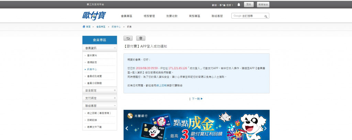Click the notification bell icon

point(239,4)
